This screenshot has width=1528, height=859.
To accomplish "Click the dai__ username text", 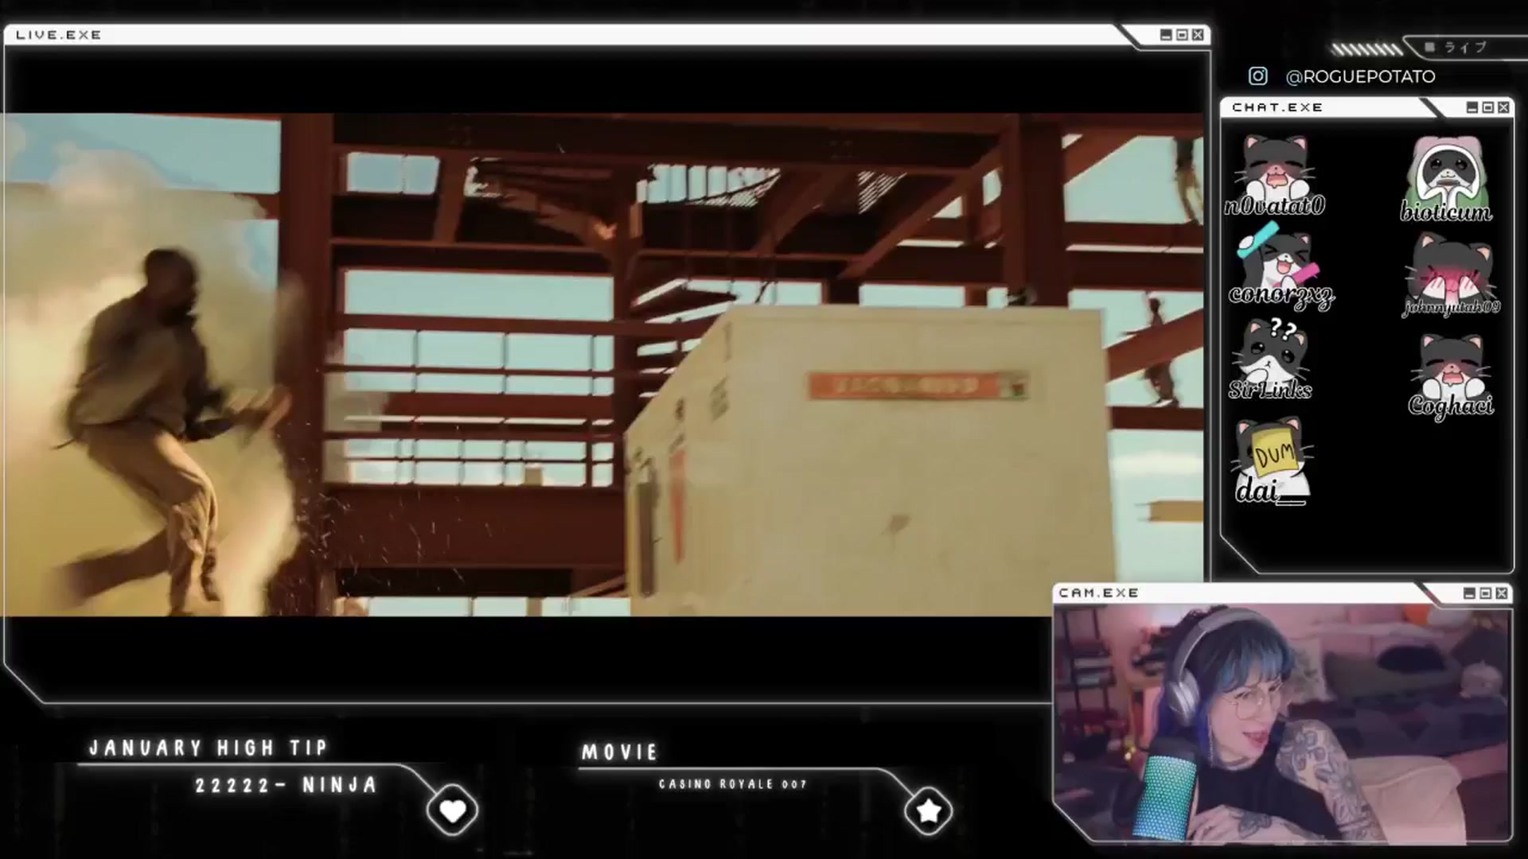I will 1271,492.
